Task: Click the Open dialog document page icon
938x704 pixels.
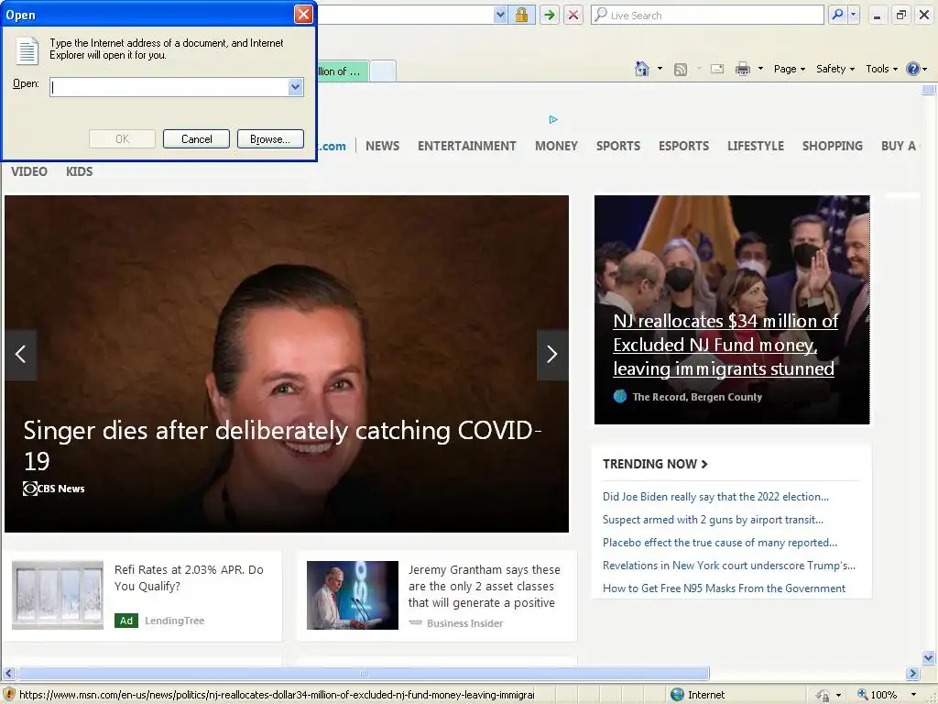Action: [x=27, y=50]
